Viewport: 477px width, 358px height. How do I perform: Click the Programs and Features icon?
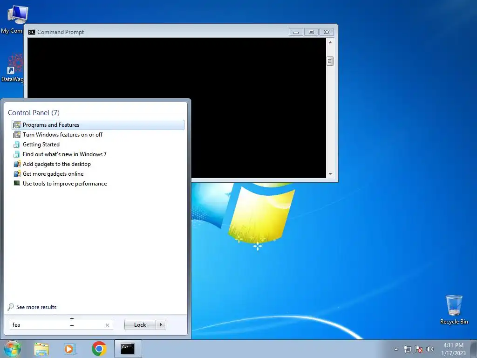tap(17, 125)
